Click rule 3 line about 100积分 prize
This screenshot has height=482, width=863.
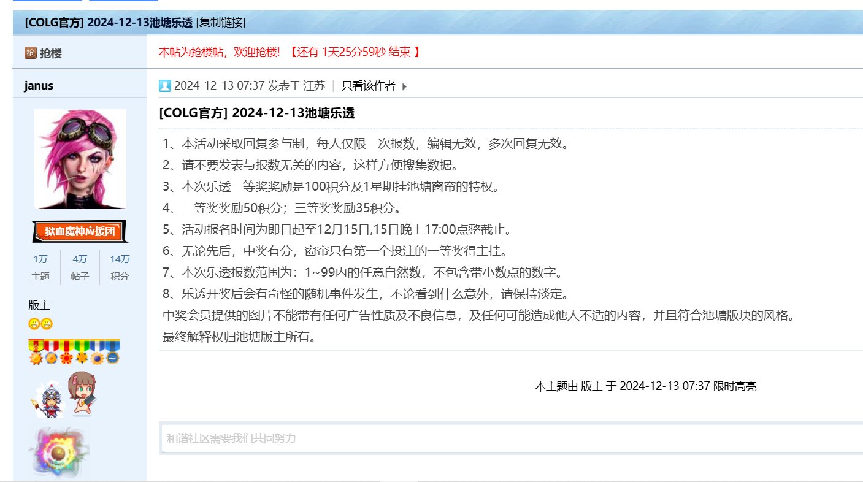pos(332,186)
